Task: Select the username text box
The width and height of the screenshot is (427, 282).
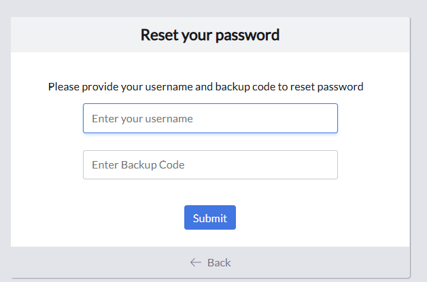Action: (210, 118)
